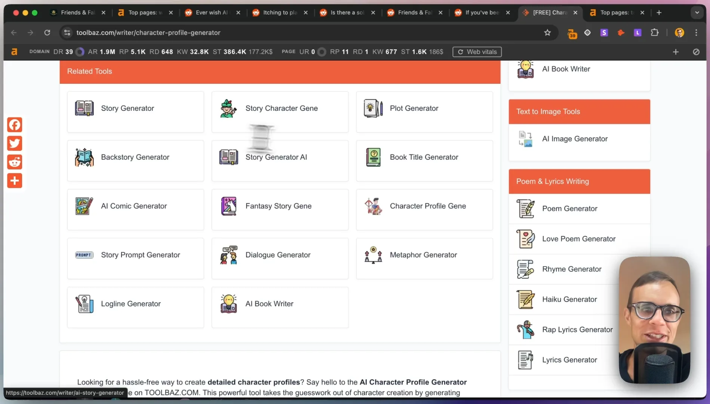Click the Rap Lyrics Generator icon

pos(525,330)
